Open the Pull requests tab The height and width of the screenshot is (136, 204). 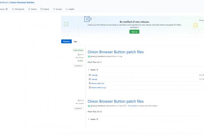[x=19, y=9]
